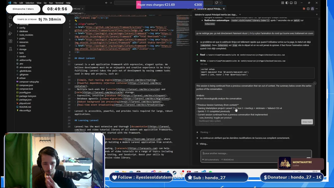The width and height of the screenshot is (334, 188).
Task: Open the File menu
Action: click(15, 3)
